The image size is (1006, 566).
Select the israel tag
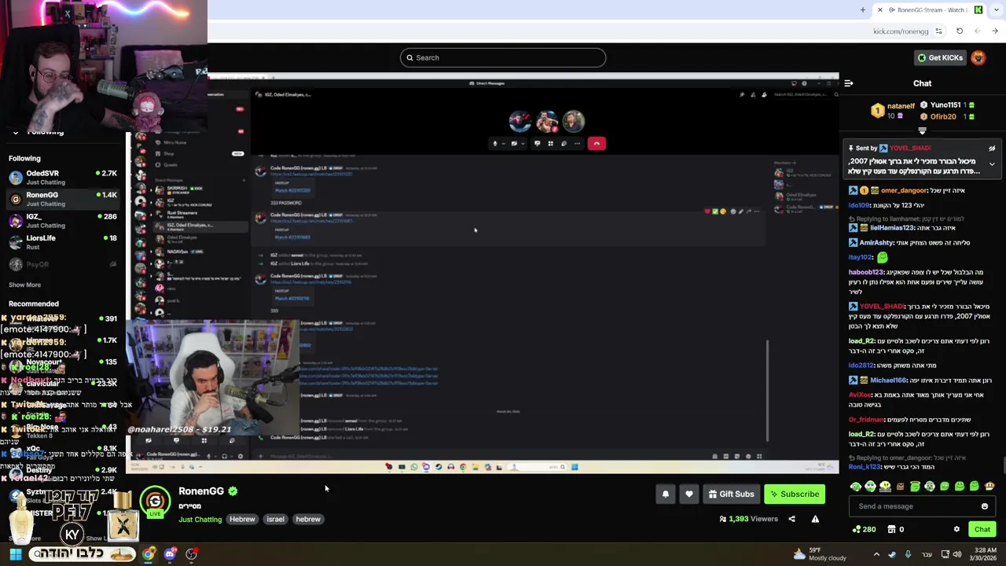[x=275, y=519]
